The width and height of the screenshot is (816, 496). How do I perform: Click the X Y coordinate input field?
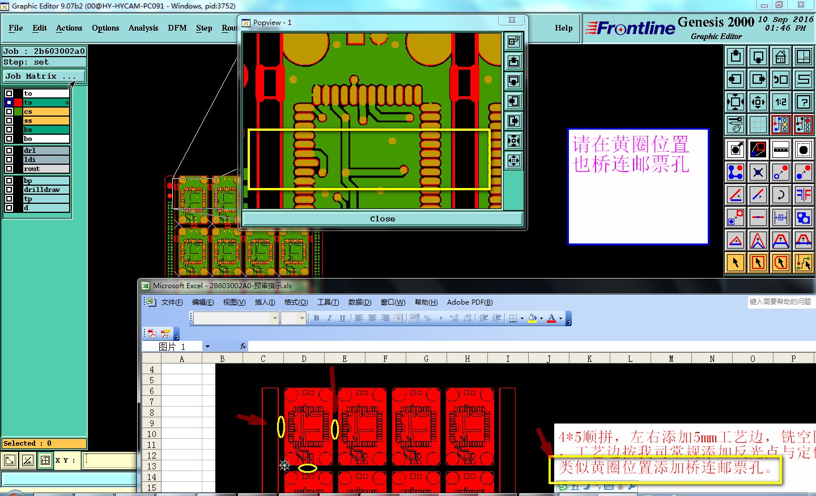point(110,460)
